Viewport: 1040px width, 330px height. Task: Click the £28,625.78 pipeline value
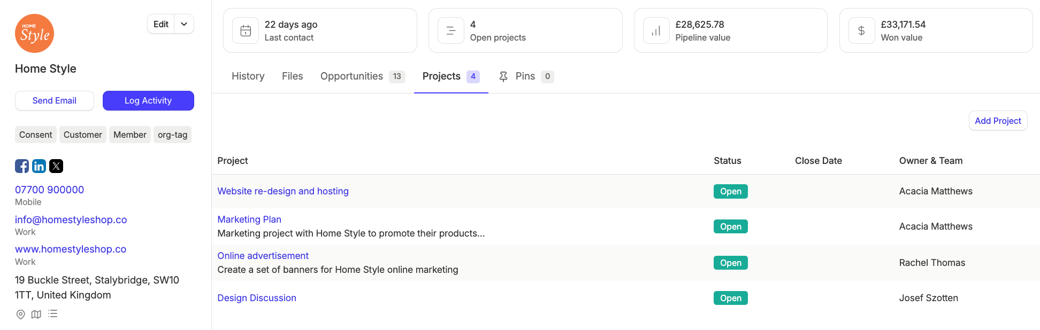(x=700, y=25)
